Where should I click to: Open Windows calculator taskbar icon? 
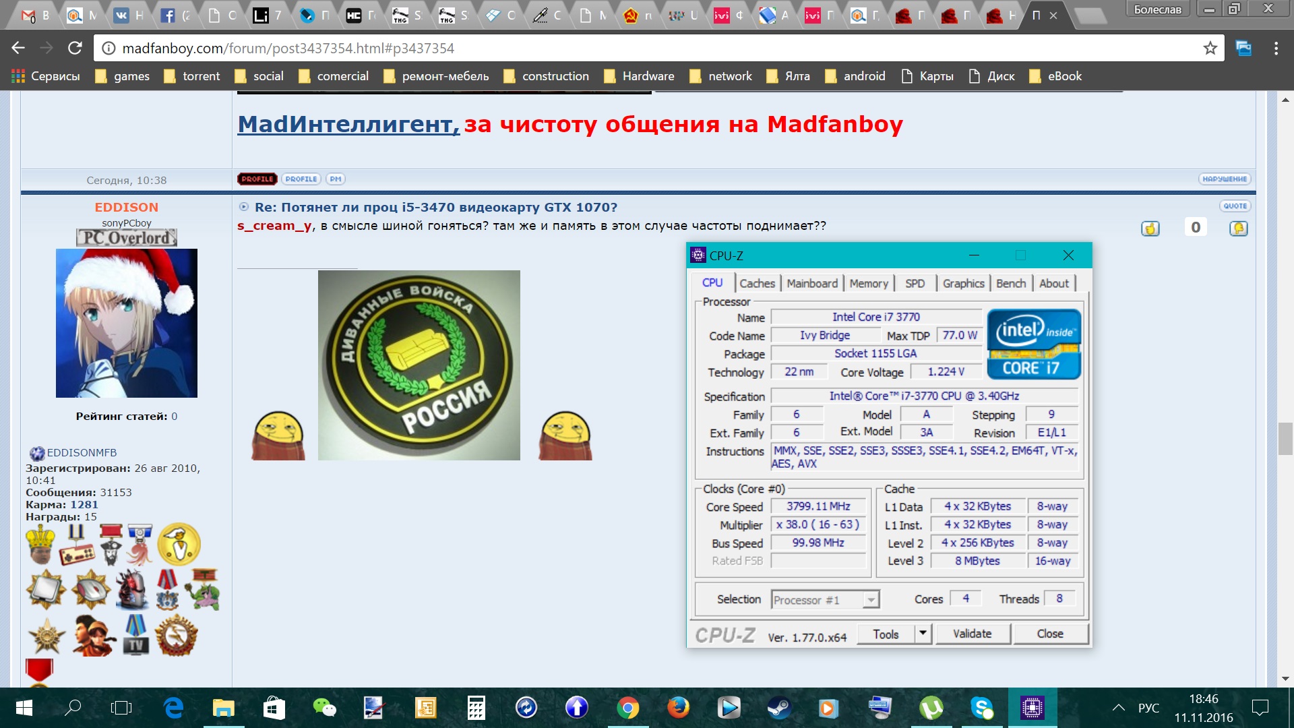point(476,708)
